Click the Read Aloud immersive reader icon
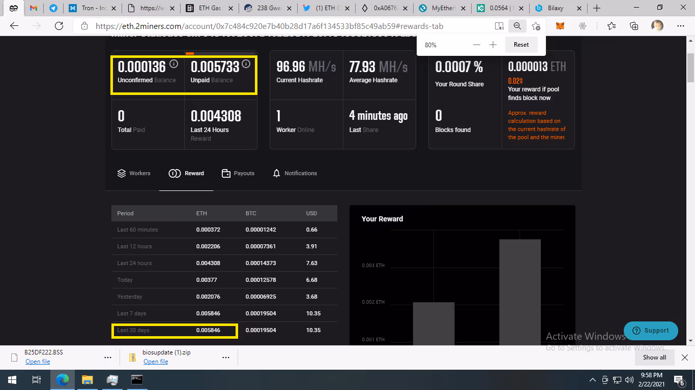Viewport: 695px width, 390px height. click(499, 26)
